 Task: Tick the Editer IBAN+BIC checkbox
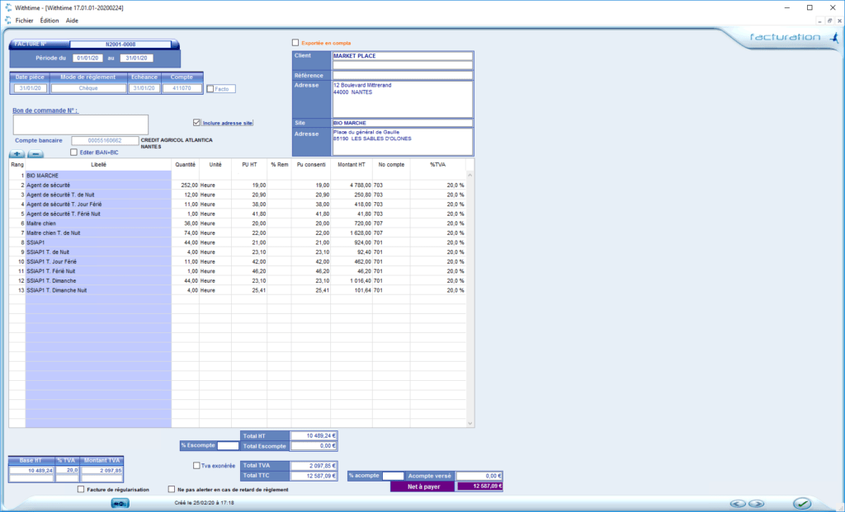(x=74, y=152)
